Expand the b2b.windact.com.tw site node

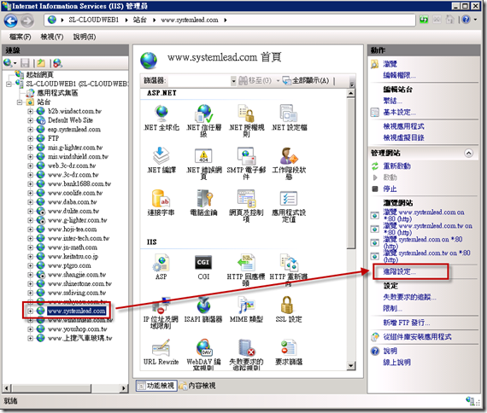[x=31, y=112]
